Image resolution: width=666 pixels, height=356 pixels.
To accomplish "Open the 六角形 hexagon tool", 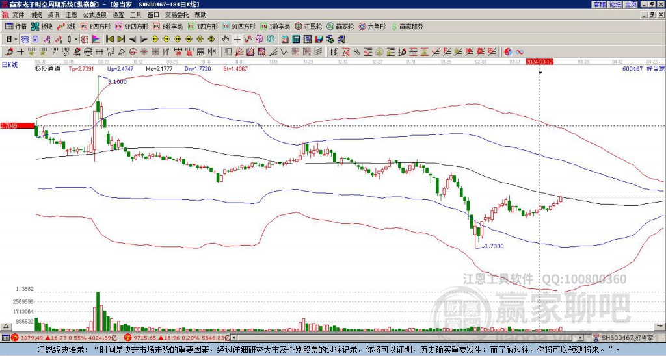I will (373, 26).
